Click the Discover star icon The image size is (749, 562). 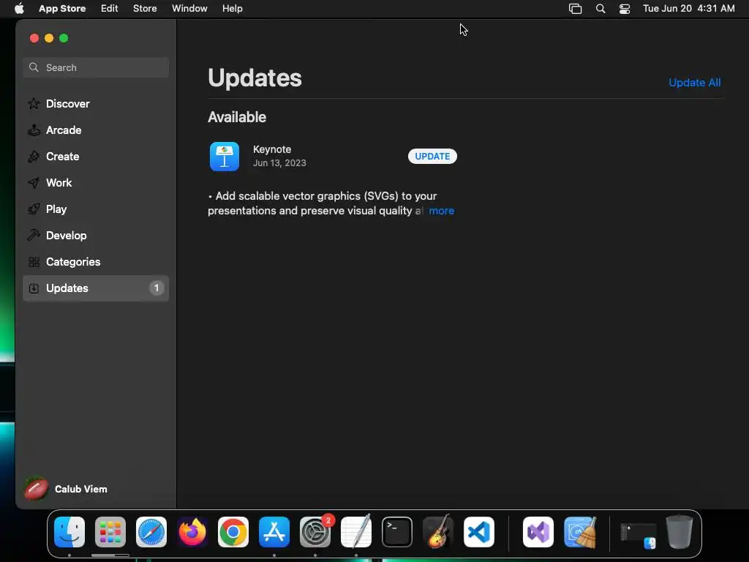[34, 104]
